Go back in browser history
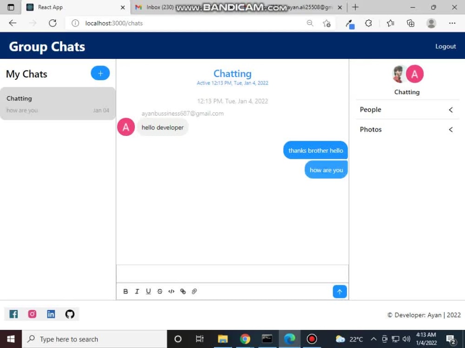The image size is (465, 348). click(13, 23)
